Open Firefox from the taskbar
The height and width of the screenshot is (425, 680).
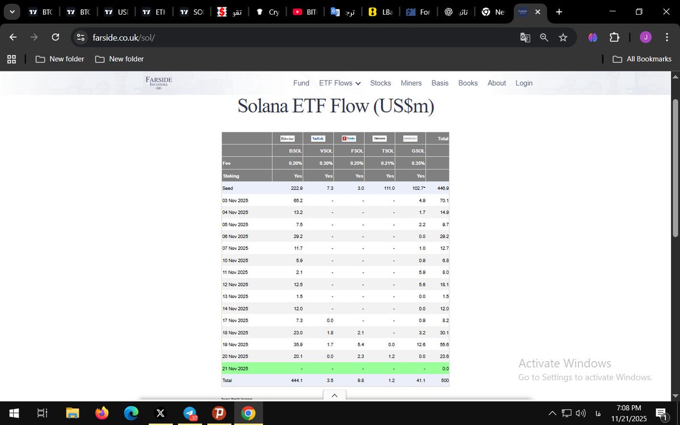pyautogui.click(x=102, y=413)
